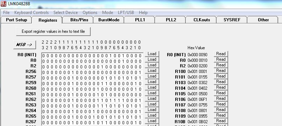Image resolution: width=282 pixels, height=126 pixels.
Task: Read the R2 hex value
Action: pos(221,65)
